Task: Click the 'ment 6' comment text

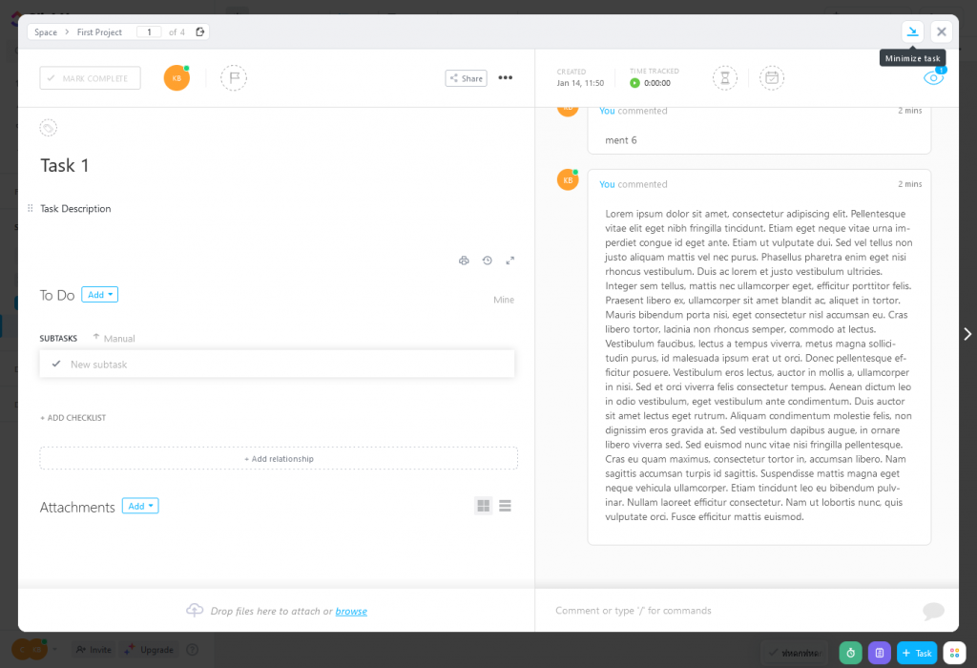Action: 620,140
